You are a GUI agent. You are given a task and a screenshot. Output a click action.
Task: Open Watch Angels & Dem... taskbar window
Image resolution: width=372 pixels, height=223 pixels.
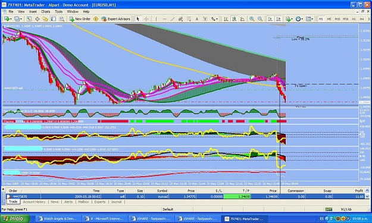[x=58, y=219]
